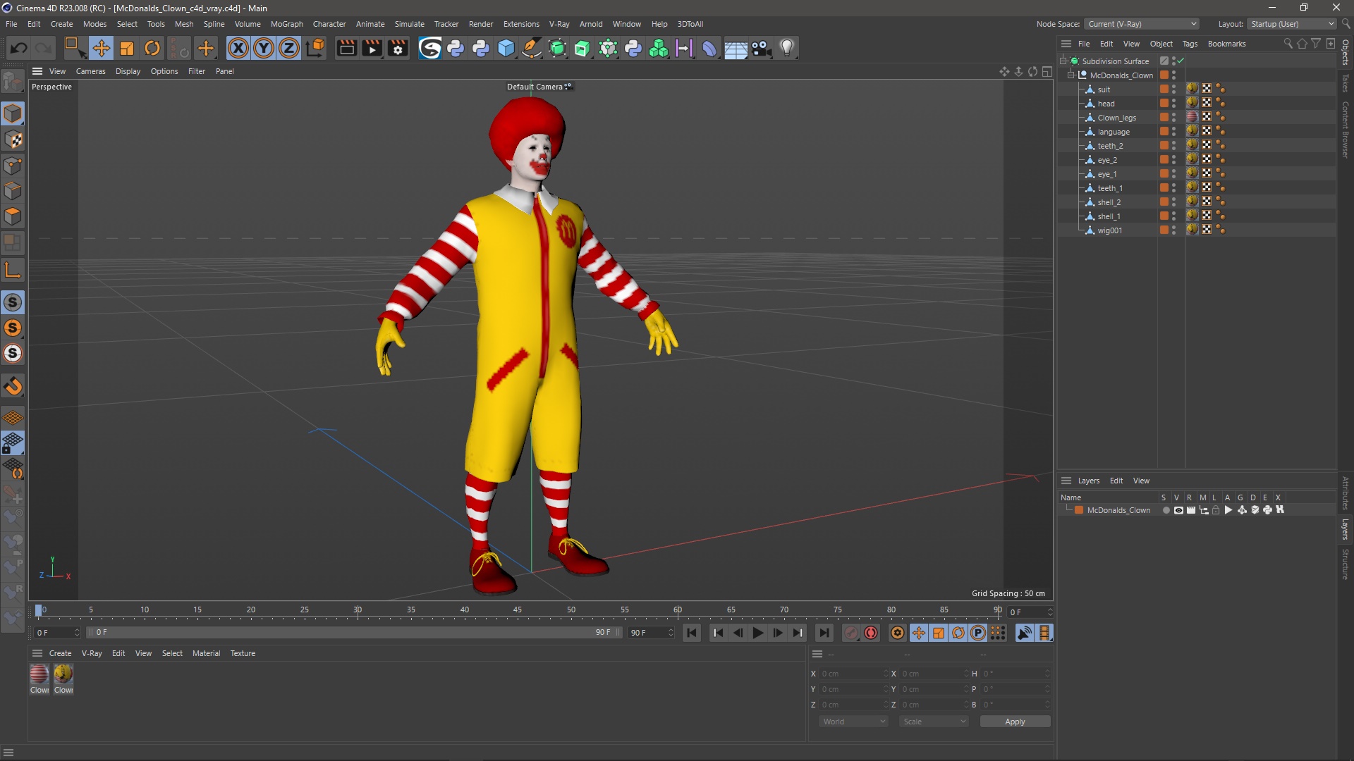Click Render View clapperboard icon

346,48
